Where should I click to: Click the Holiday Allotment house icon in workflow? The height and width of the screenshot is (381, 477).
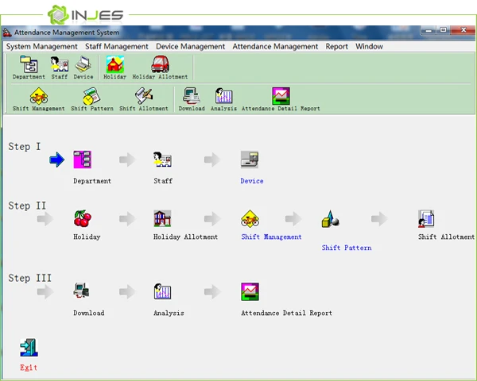pos(162,218)
